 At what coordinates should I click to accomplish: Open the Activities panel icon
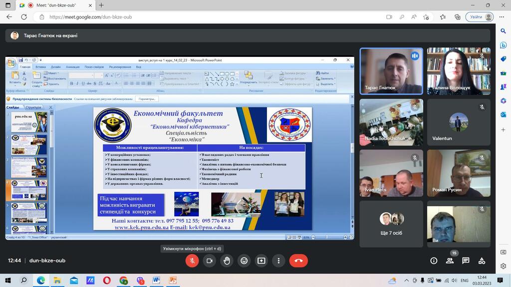coord(482,261)
